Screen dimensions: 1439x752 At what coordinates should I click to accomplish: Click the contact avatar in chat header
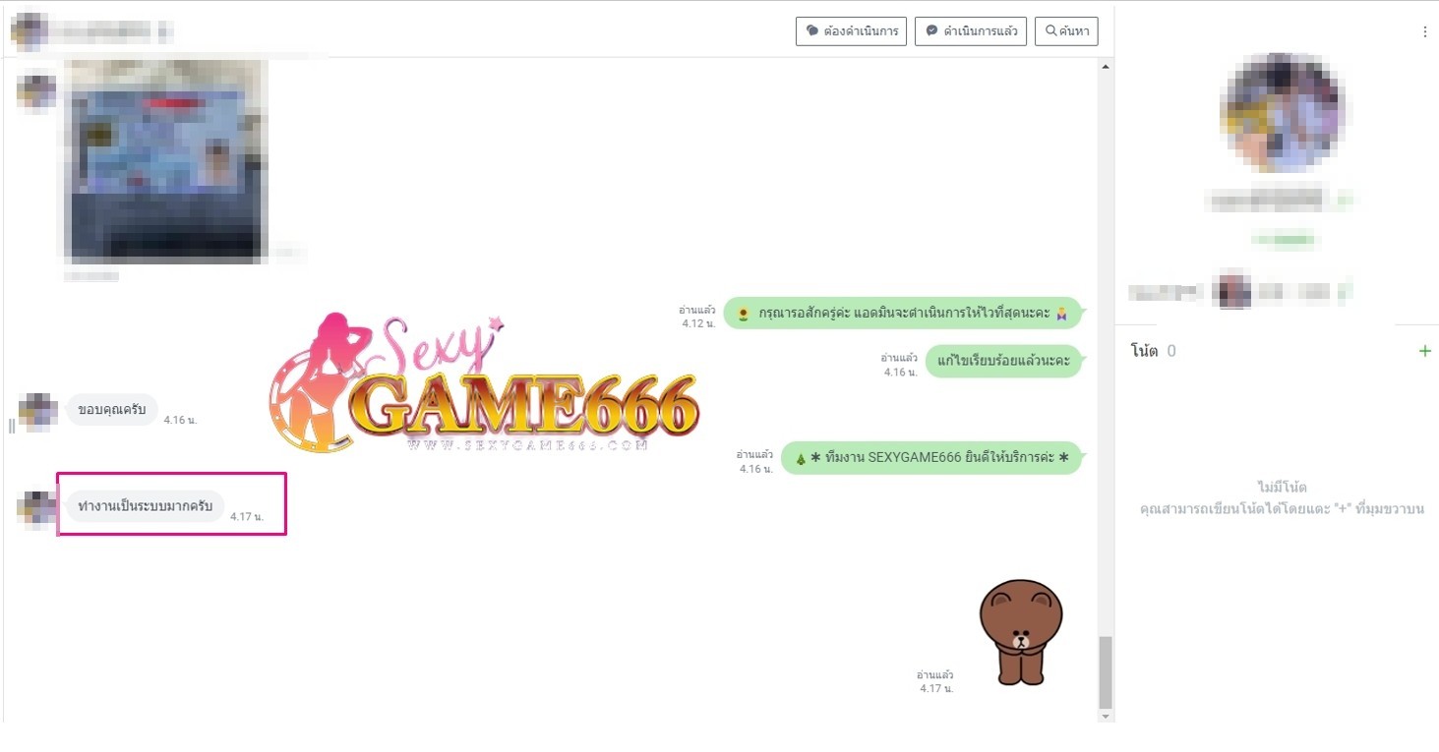point(30,31)
